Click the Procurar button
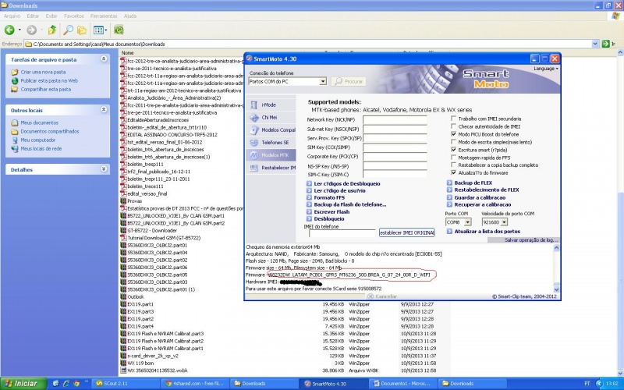The width and height of the screenshot is (624, 390). coord(349,81)
